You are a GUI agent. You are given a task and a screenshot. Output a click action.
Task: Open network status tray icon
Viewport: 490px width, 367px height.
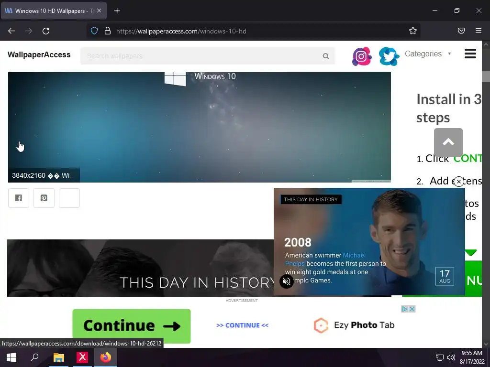coord(440,357)
